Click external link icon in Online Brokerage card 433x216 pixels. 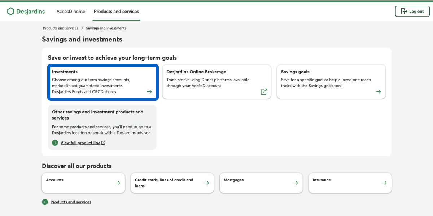(264, 92)
